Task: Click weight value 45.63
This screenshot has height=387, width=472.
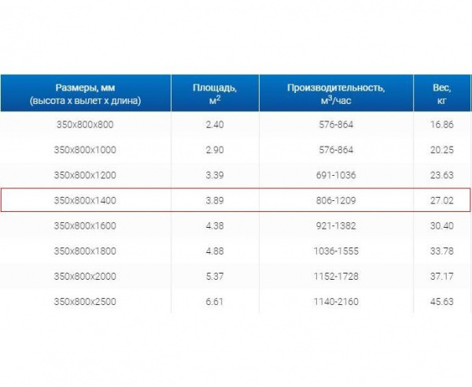Action: 442,302
